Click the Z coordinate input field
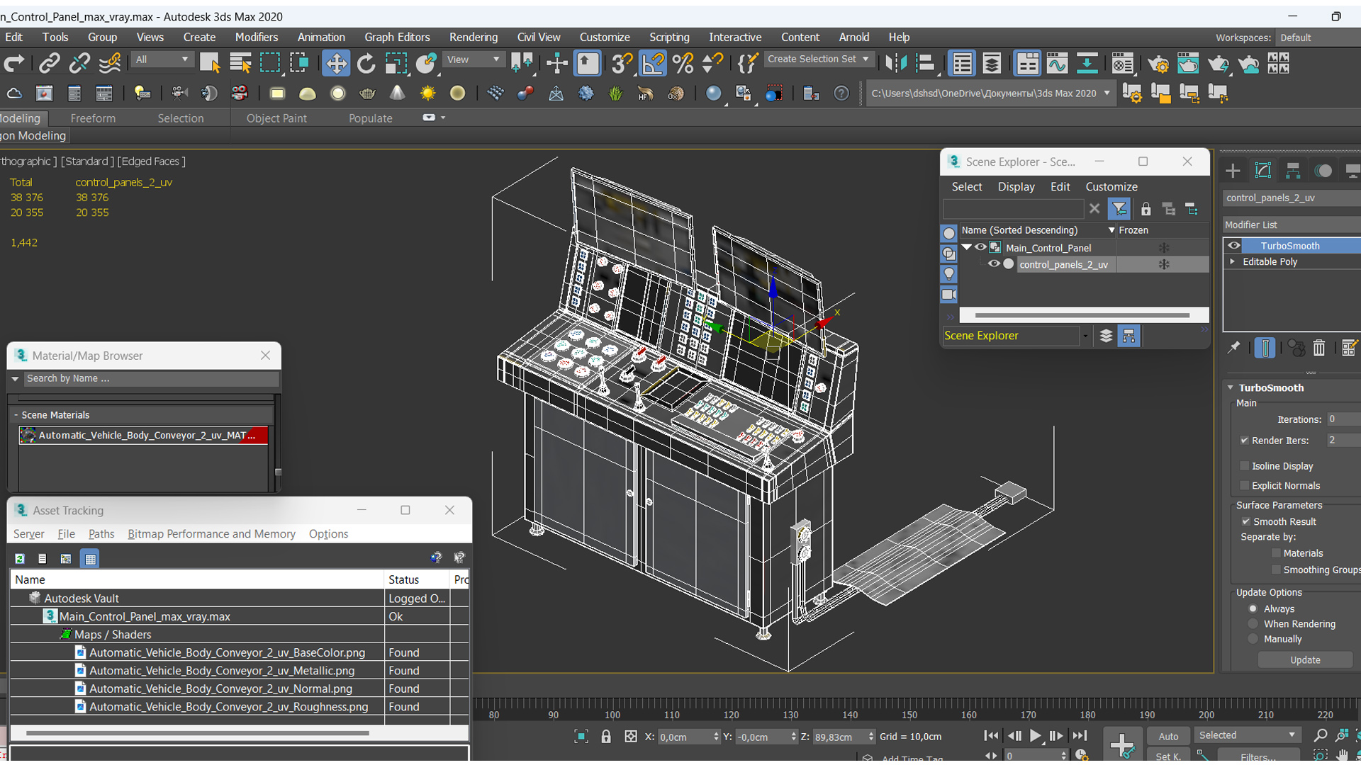1361x765 pixels. tap(838, 737)
